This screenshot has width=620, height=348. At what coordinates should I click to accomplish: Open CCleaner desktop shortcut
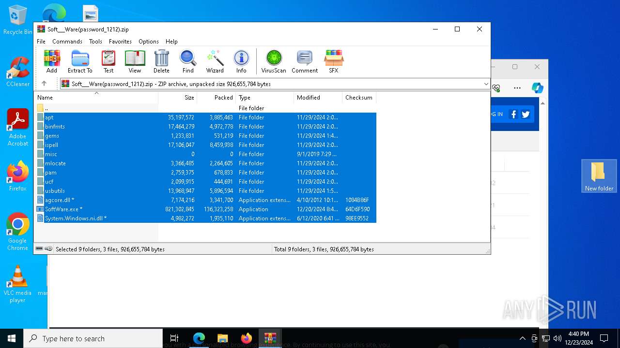point(18,72)
